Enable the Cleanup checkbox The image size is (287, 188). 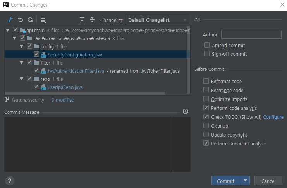click(x=206, y=125)
